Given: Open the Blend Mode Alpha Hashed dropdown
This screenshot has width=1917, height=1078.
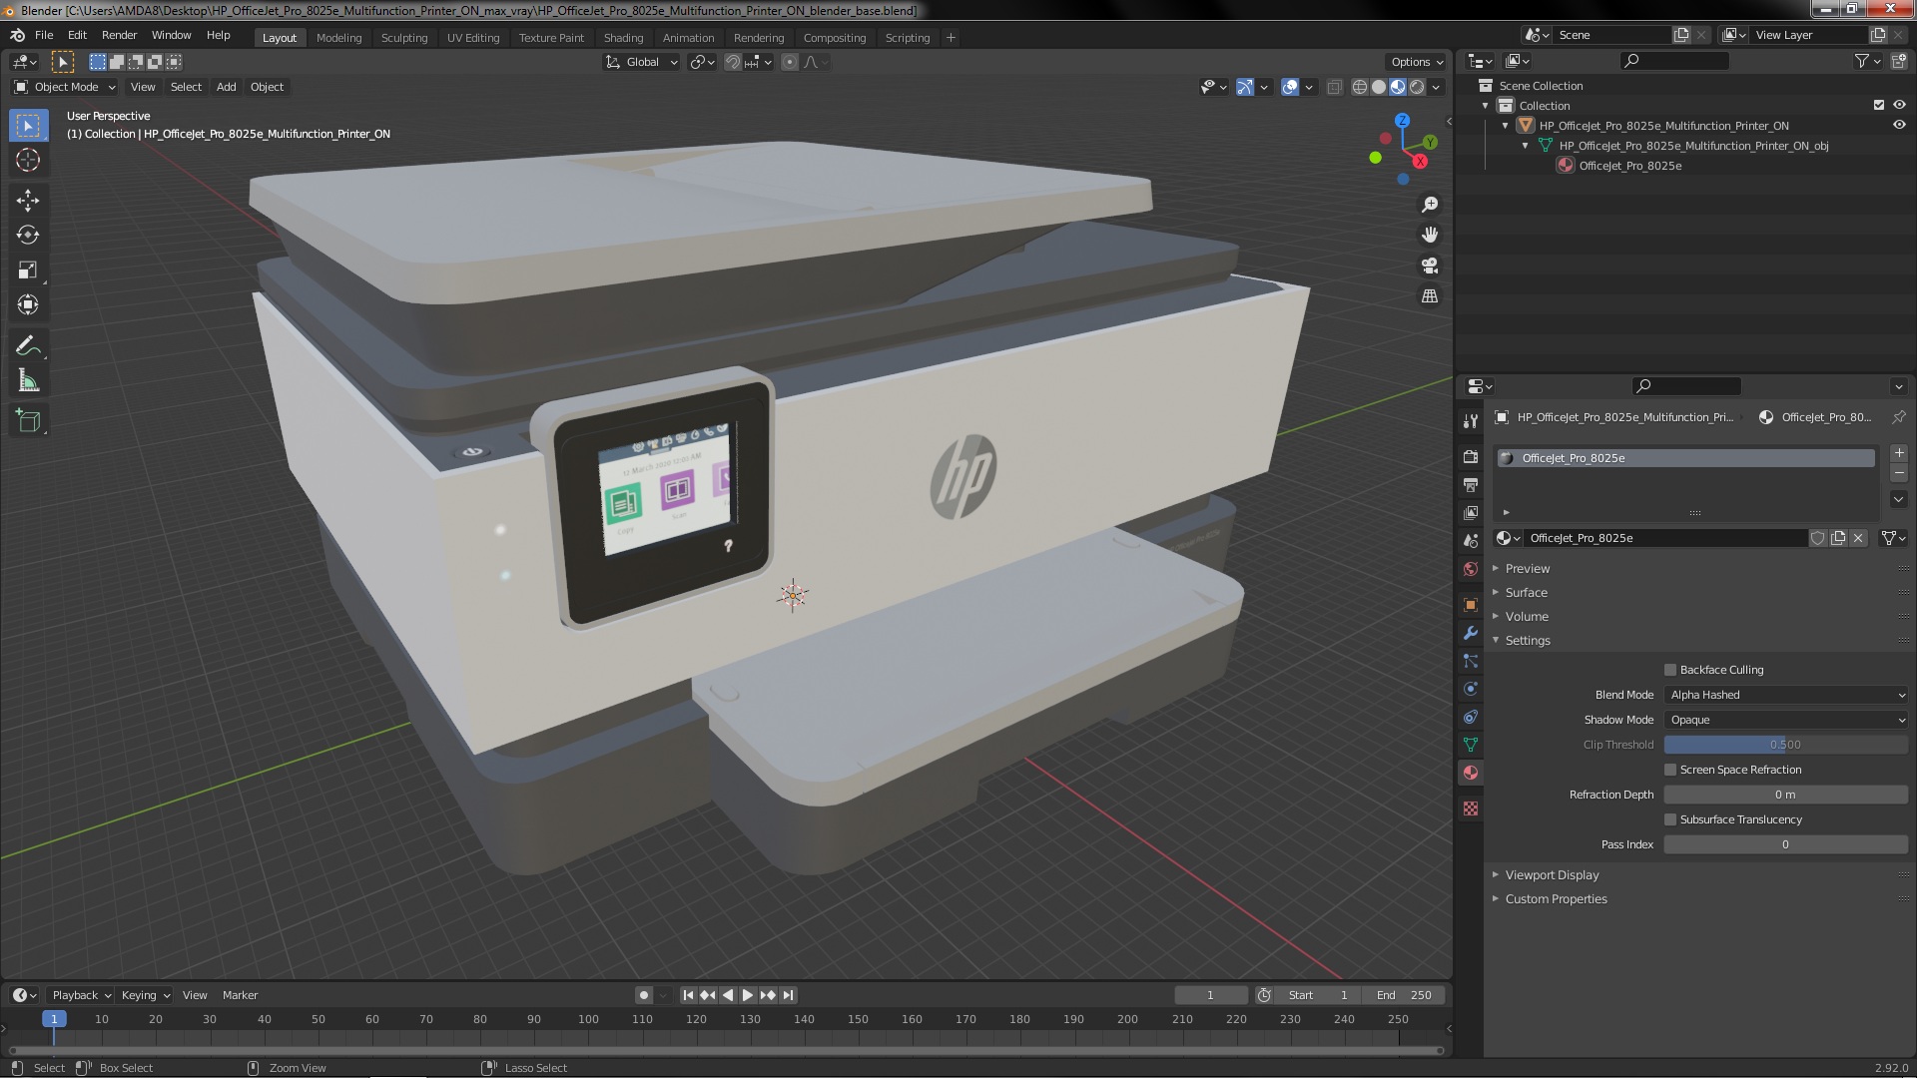Looking at the screenshot, I should pos(1786,695).
